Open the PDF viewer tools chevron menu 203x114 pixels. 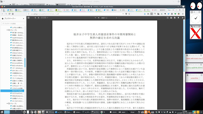pyautogui.click(x=183, y=18)
